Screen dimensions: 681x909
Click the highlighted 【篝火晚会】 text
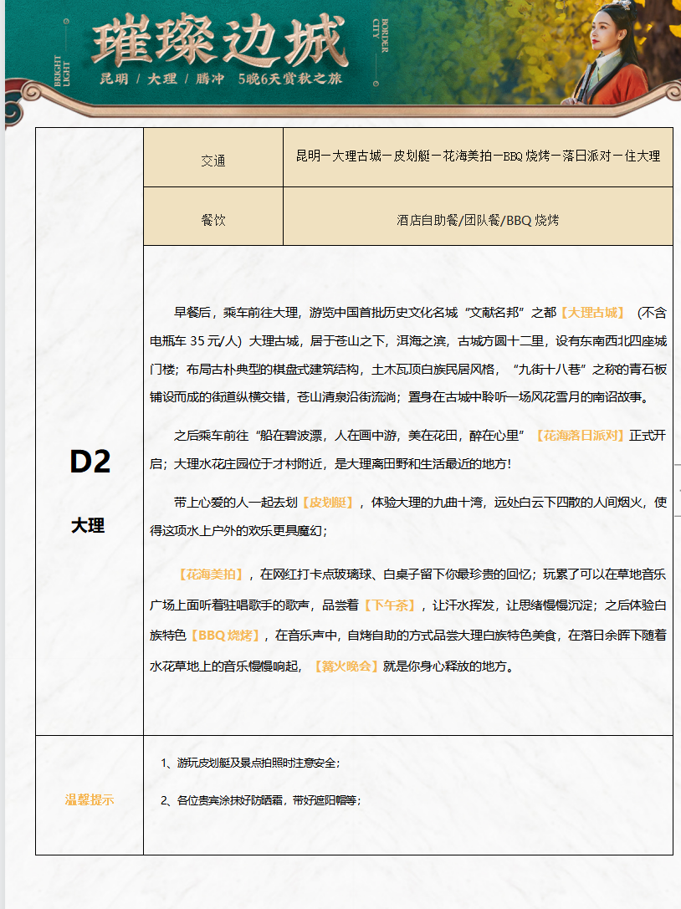tap(346, 666)
